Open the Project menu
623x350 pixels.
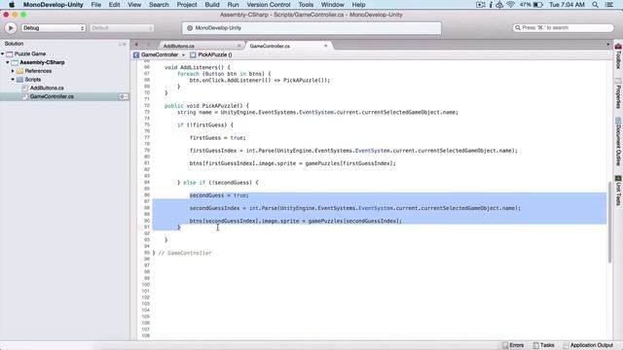click(x=186, y=5)
